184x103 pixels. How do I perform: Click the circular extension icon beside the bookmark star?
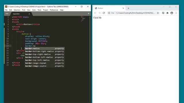pyautogui.click(x=163, y=13)
